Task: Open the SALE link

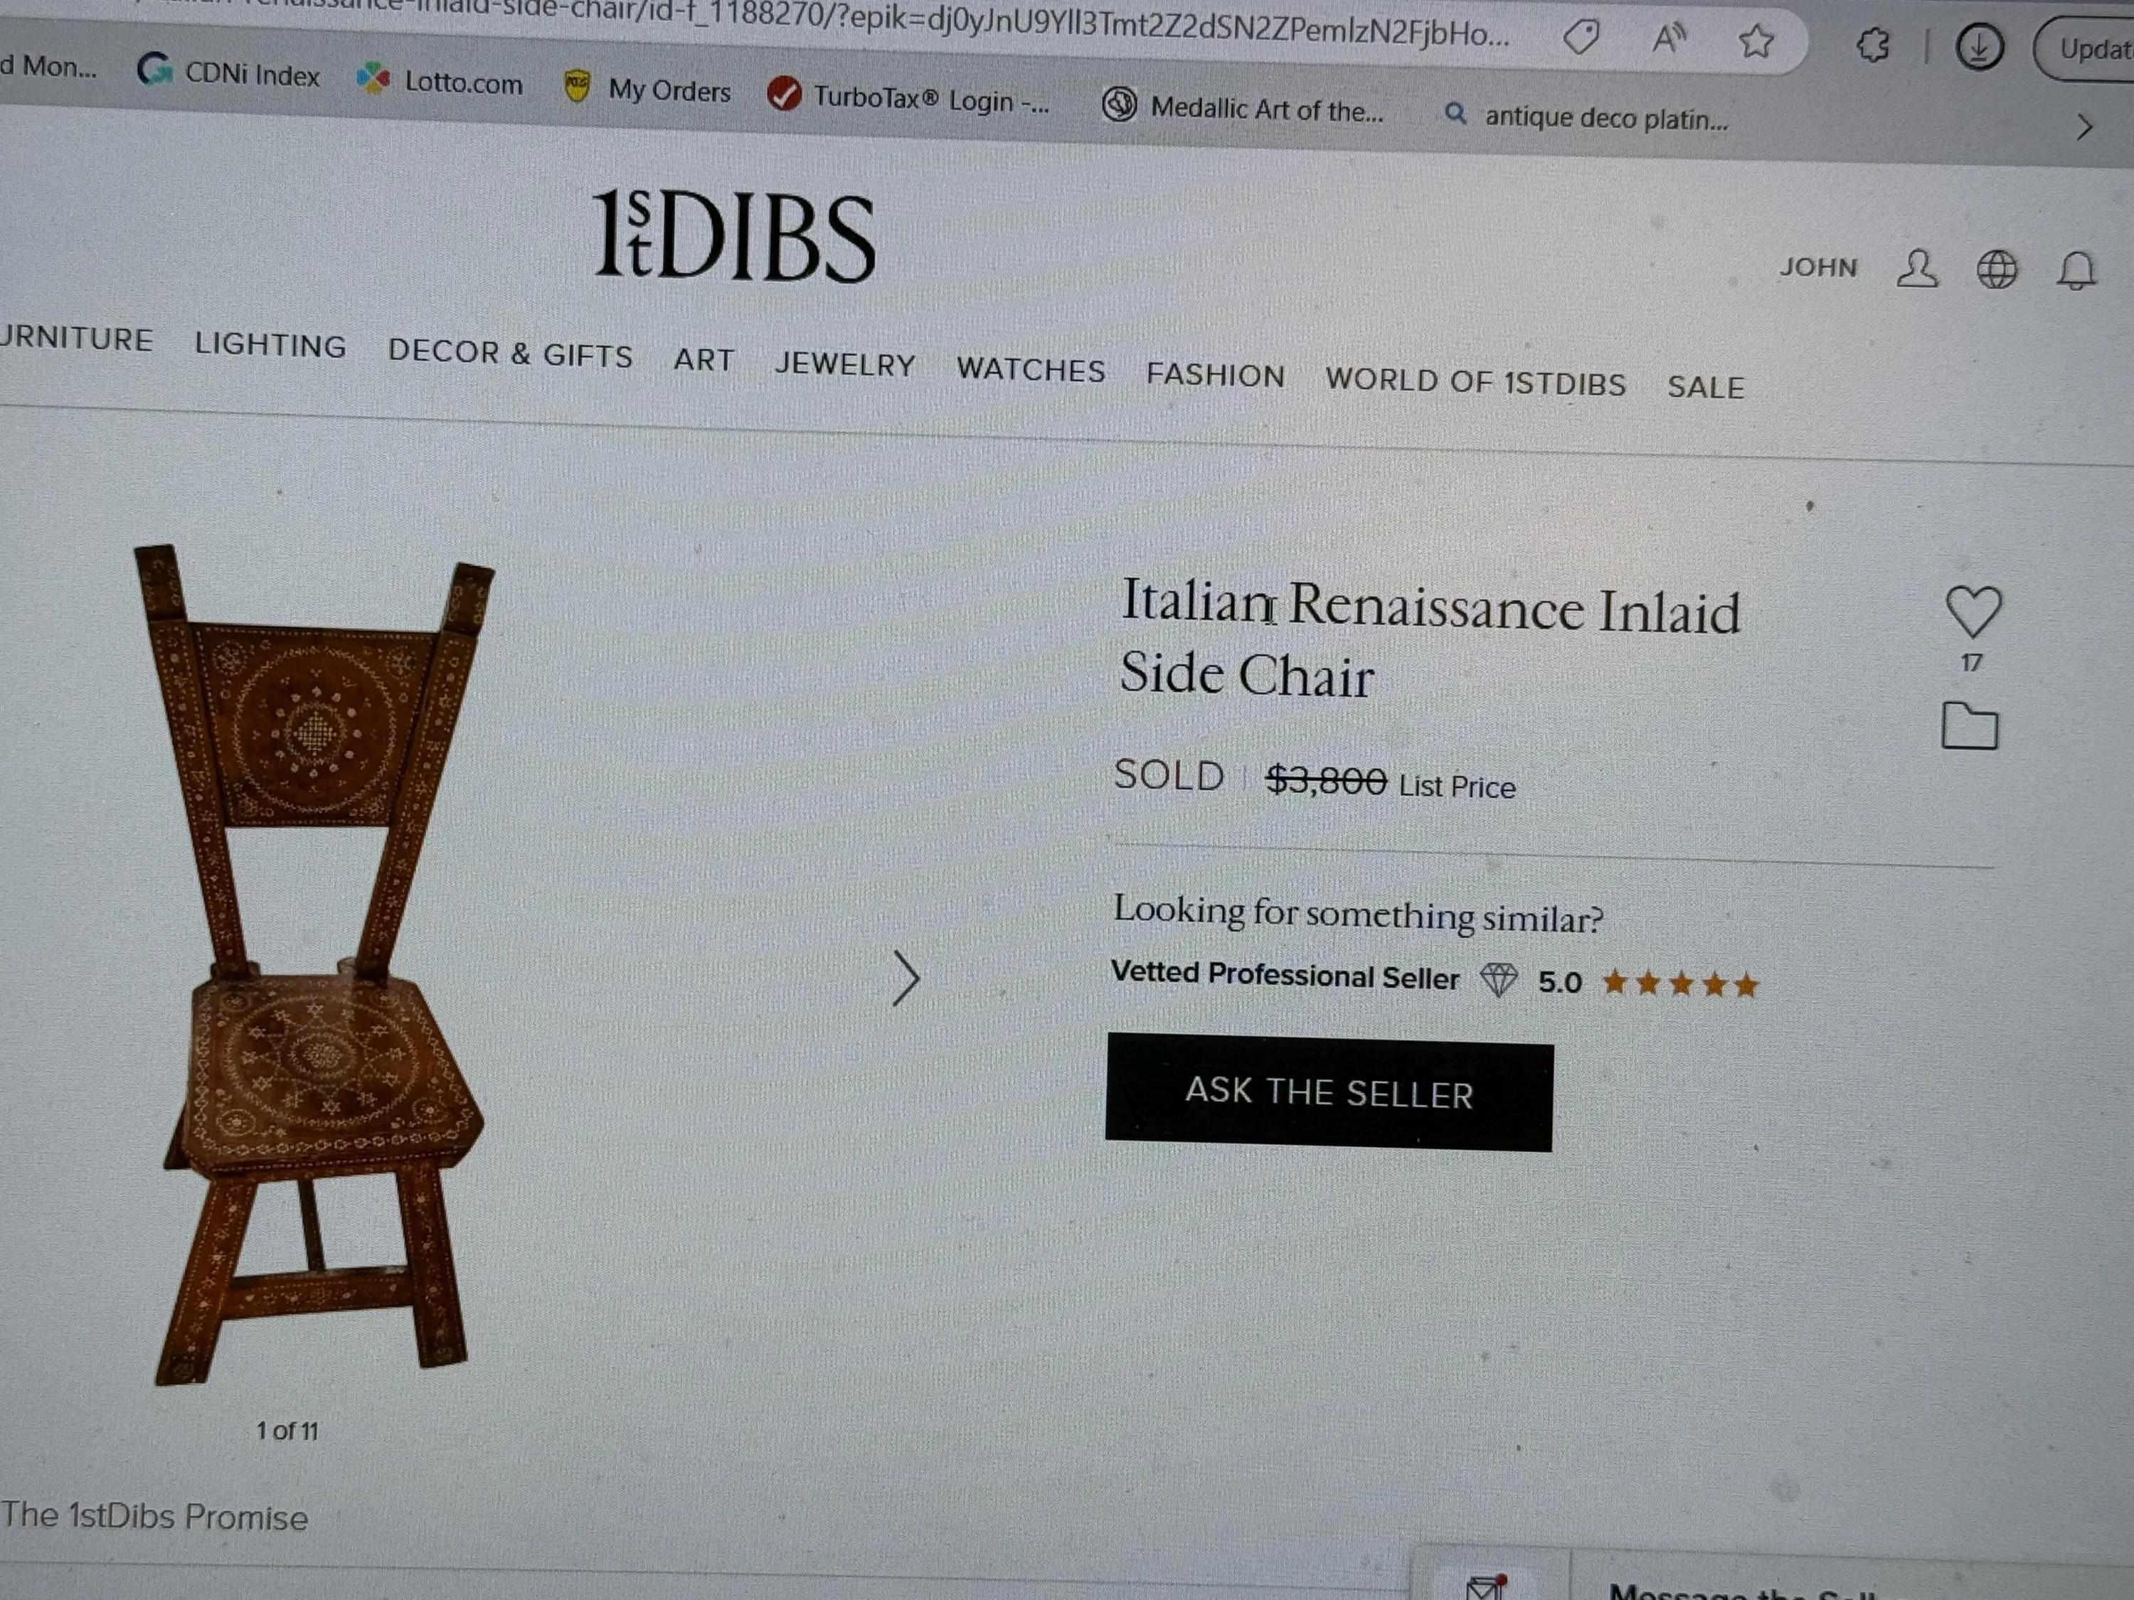Action: 1706,387
